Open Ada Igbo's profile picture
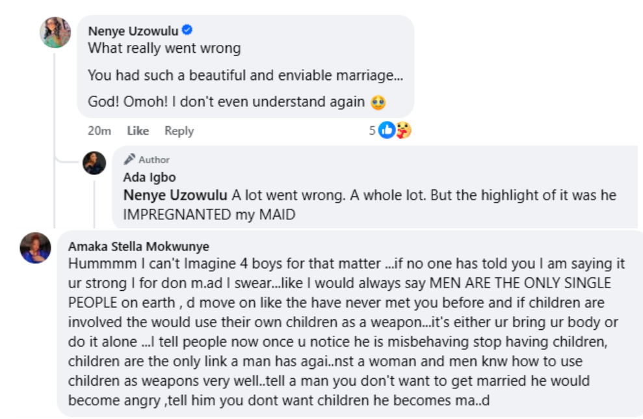This screenshot has height=419, width=643. tap(94, 163)
